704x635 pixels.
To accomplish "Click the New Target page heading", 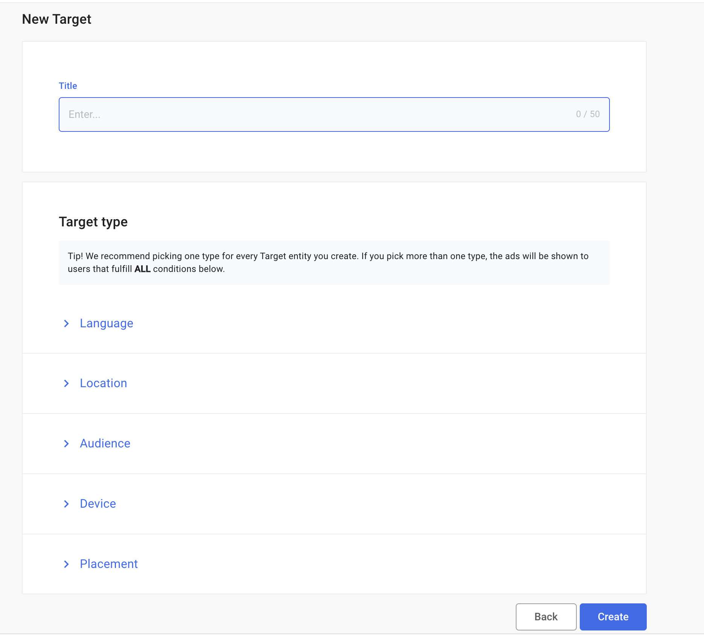I will 56,19.
